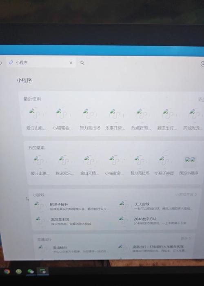Open the green round browser taskbar icon
Screen dimensions: 204x286
pyautogui.click(x=19, y=272)
